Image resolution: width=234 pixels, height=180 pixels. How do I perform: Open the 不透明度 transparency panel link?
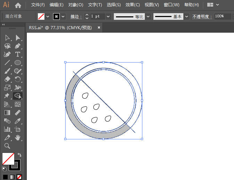pyautogui.click(x=202, y=17)
